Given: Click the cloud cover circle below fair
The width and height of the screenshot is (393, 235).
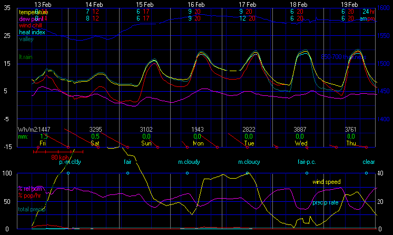Looking at the screenshot, I should tap(127, 173).
